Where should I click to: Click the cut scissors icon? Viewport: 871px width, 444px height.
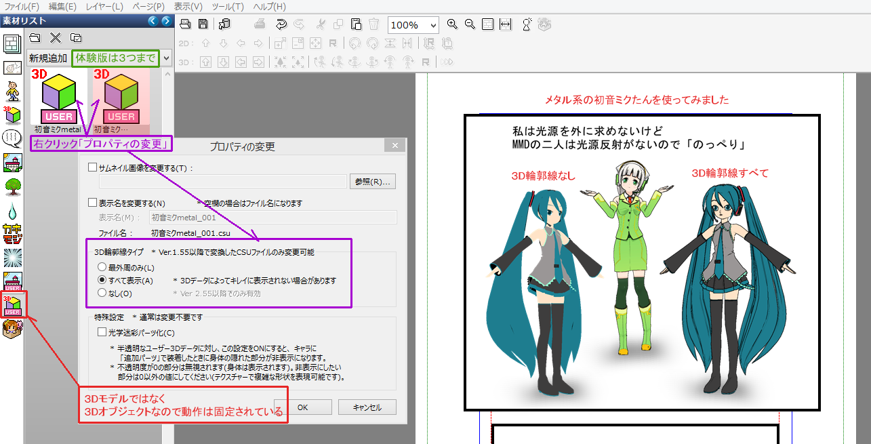pos(321,25)
